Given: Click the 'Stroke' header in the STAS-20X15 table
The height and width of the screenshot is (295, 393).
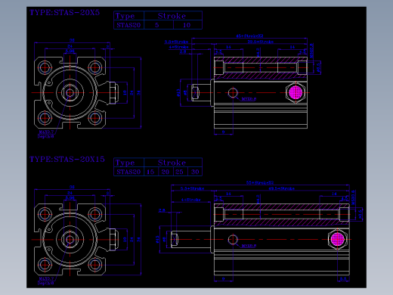Looking at the screenshot, I should tap(172, 163).
